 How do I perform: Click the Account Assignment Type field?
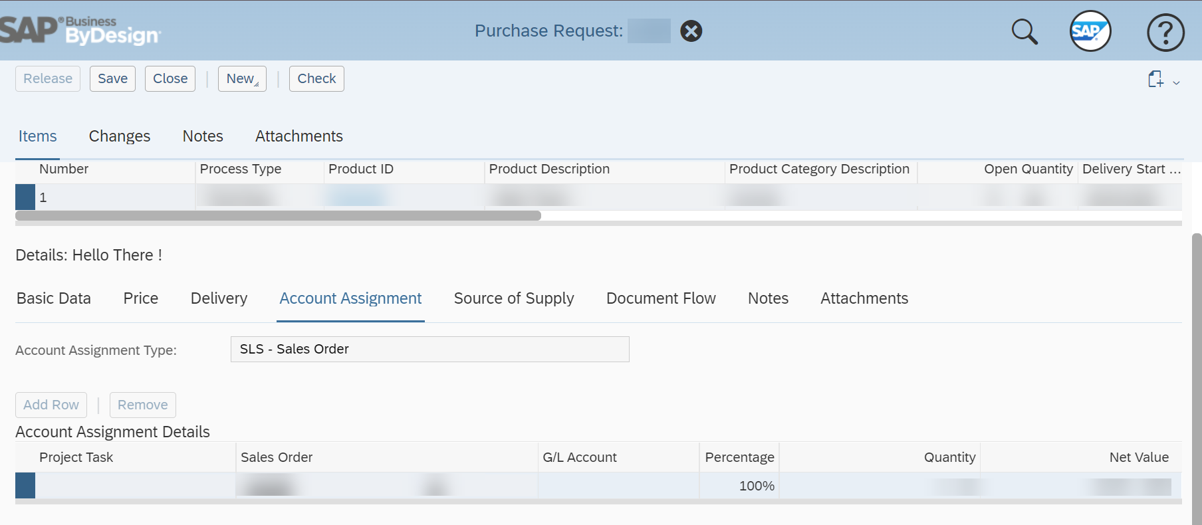[429, 349]
